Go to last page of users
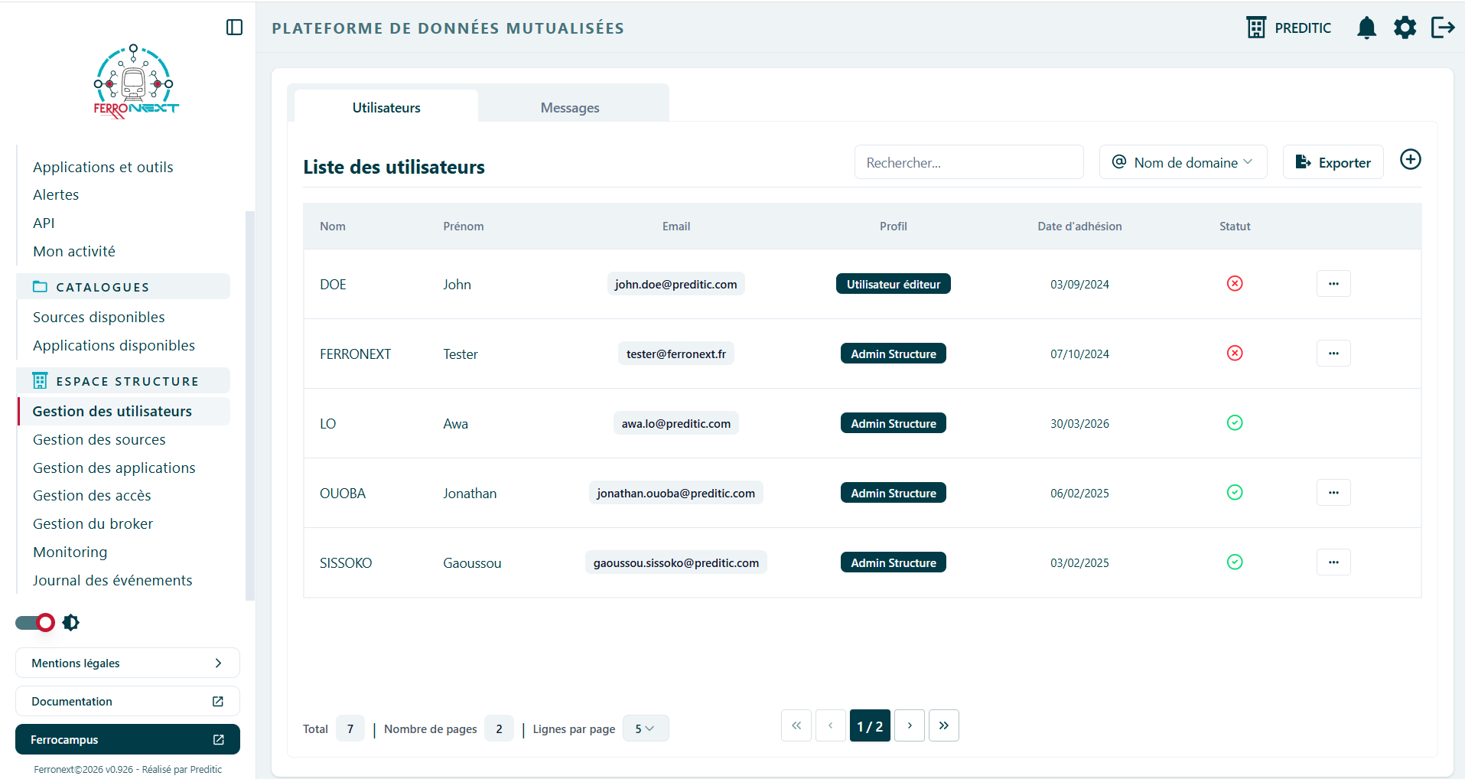This screenshot has width=1465, height=779. pos(944,725)
